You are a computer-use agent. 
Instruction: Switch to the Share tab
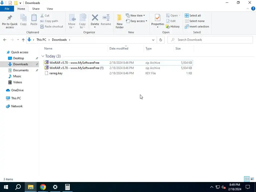tap(36, 9)
